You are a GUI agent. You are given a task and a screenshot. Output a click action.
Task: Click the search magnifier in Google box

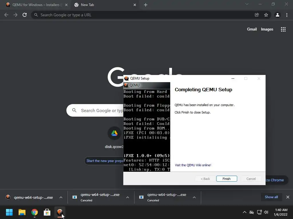coord(74,110)
